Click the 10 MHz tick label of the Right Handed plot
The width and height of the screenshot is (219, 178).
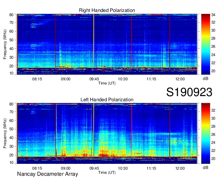pos(11,73)
